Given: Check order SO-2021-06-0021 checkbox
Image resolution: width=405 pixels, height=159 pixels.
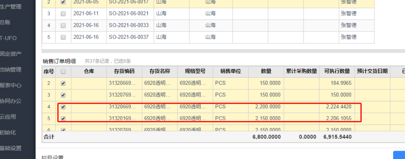Looking at the screenshot, I should (x=63, y=14).
